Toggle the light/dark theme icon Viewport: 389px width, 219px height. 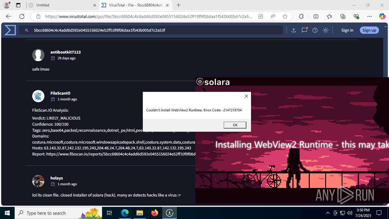click(x=325, y=30)
